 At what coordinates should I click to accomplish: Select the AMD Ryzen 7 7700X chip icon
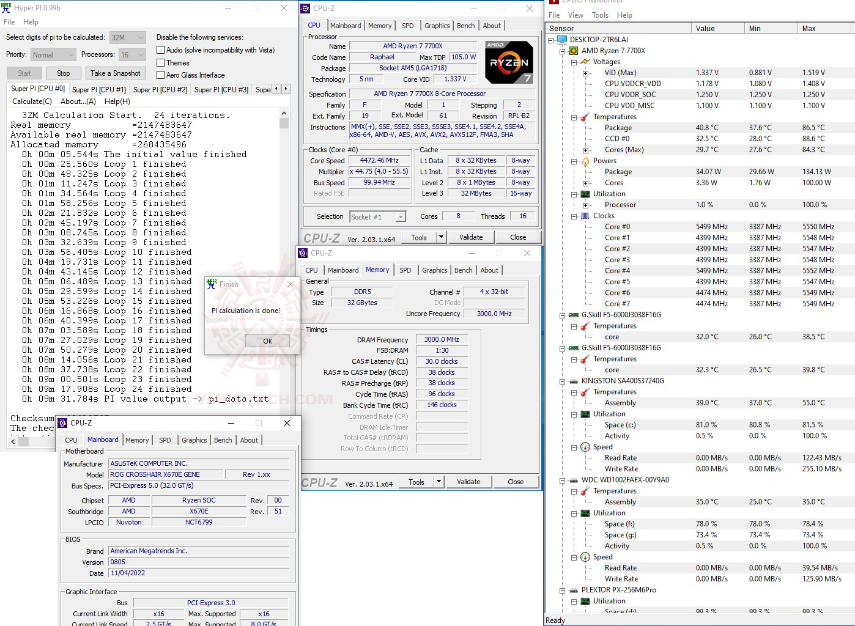pos(574,51)
